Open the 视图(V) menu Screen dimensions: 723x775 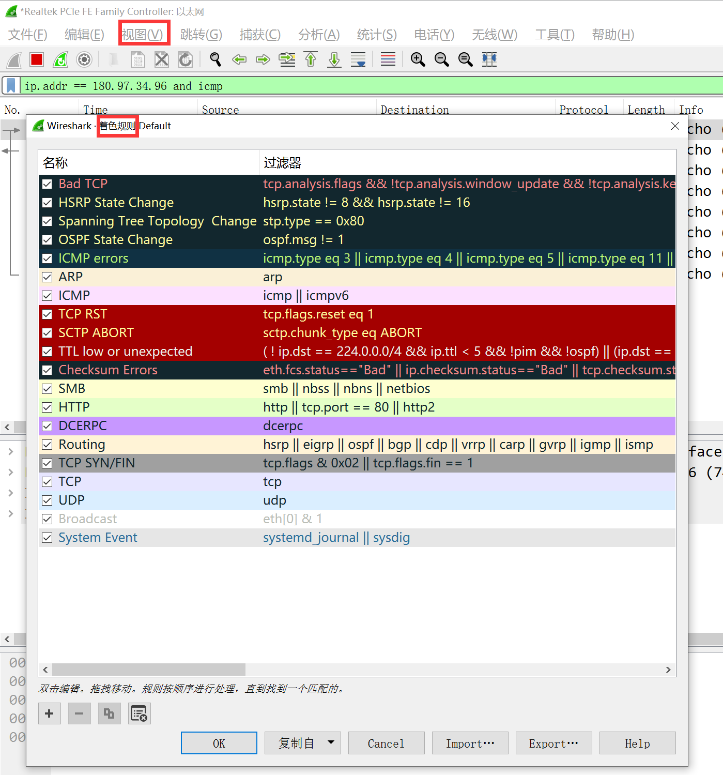tap(143, 35)
